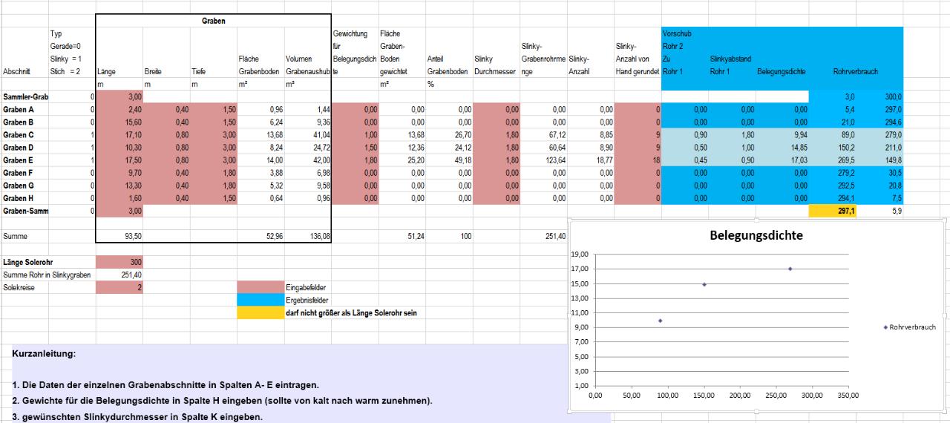Select the Rohrverbrauch chart legend entry
The width and height of the screenshot is (950, 423).
tap(908, 327)
